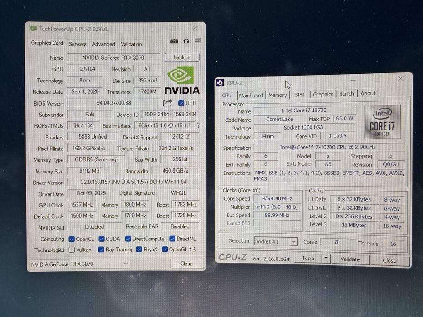The width and height of the screenshot is (423, 317).
Task: Open the GPU-Z hamburger menu
Action: pyautogui.click(x=198, y=41)
